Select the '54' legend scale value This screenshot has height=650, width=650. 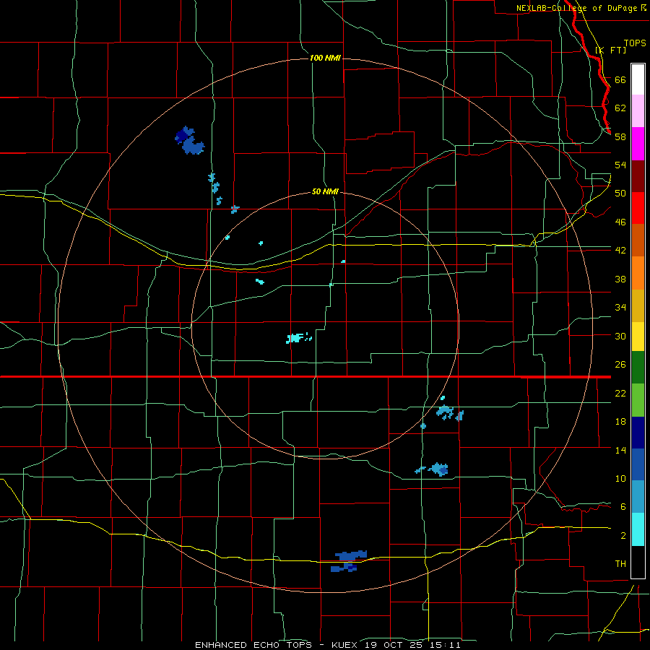coord(620,165)
